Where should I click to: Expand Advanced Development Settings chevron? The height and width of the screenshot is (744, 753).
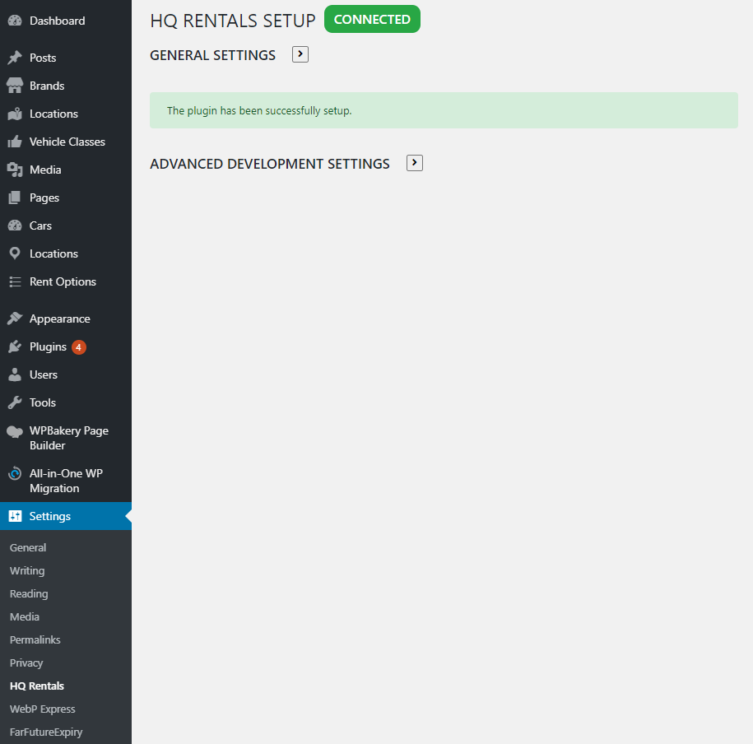click(415, 163)
